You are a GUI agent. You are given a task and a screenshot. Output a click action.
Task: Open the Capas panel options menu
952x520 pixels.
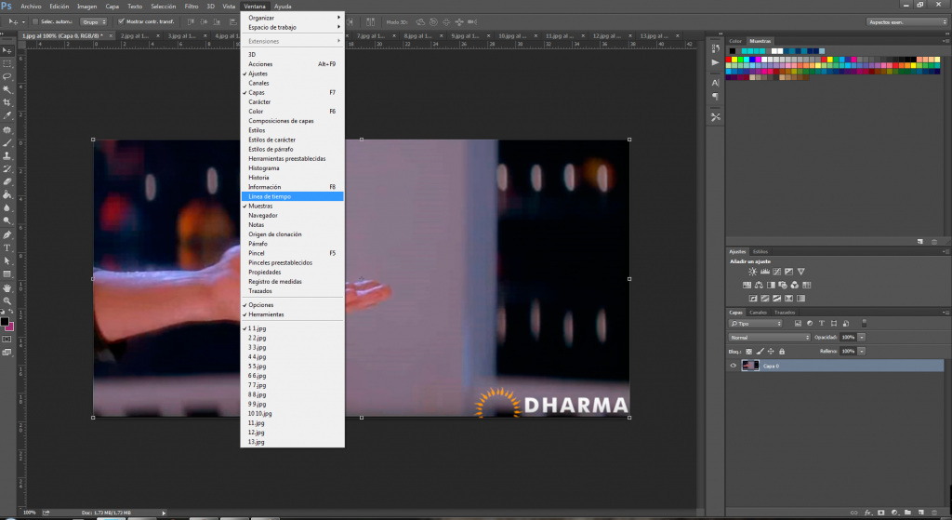point(945,313)
